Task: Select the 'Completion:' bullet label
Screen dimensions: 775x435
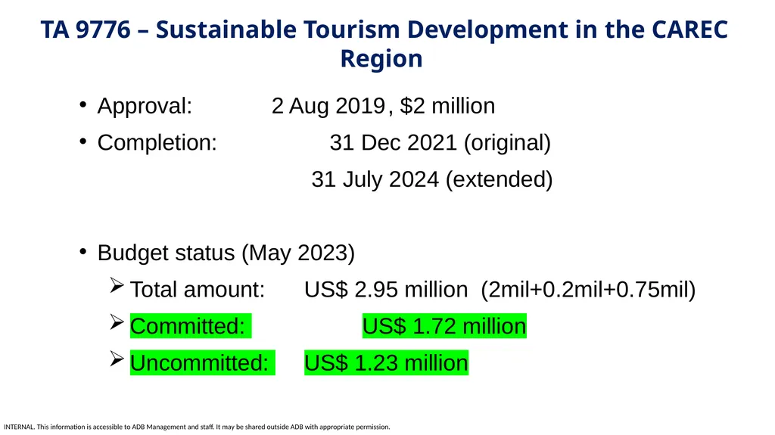Action: point(157,143)
